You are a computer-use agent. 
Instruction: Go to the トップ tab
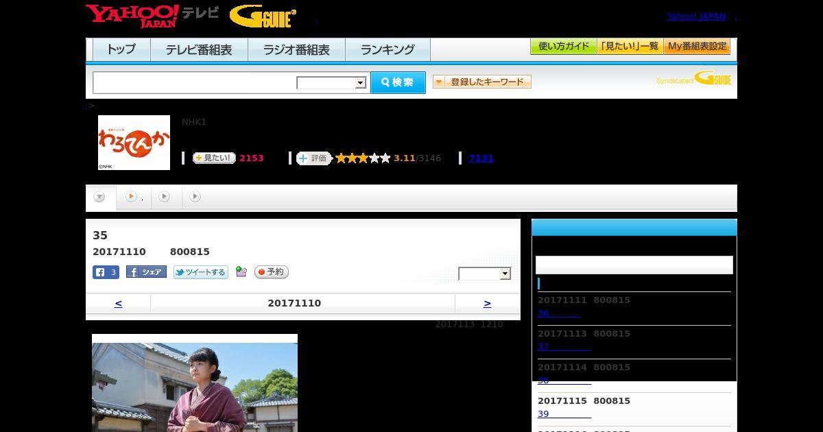[121, 49]
